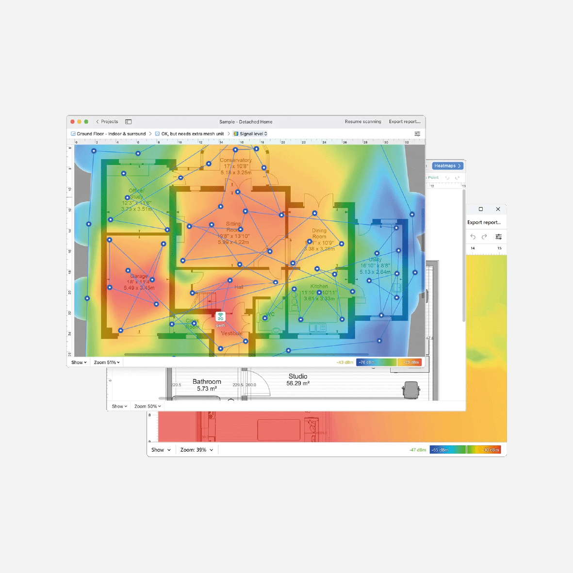This screenshot has height=573, width=573.
Task: Toggle the sidebar panel icon near Projects
Action: (128, 122)
